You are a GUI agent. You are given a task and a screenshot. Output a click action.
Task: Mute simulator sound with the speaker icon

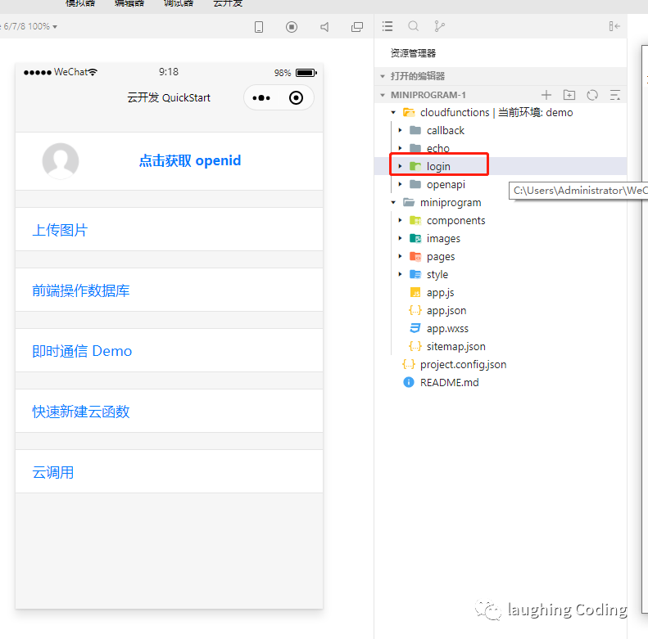pos(324,27)
